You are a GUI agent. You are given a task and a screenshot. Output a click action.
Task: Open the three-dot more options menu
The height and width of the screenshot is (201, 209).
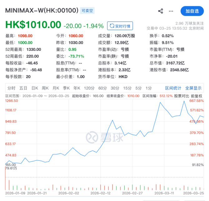coord(171,11)
